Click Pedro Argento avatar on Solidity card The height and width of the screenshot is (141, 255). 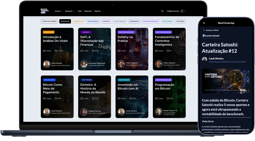[x=121, y=64]
